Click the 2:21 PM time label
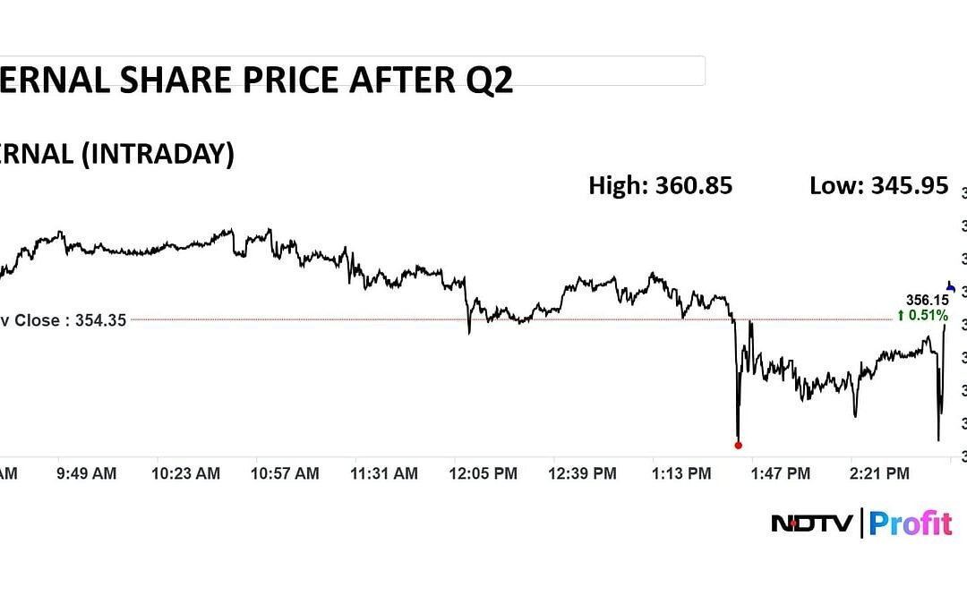The width and height of the screenshot is (967, 604). tap(880, 474)
